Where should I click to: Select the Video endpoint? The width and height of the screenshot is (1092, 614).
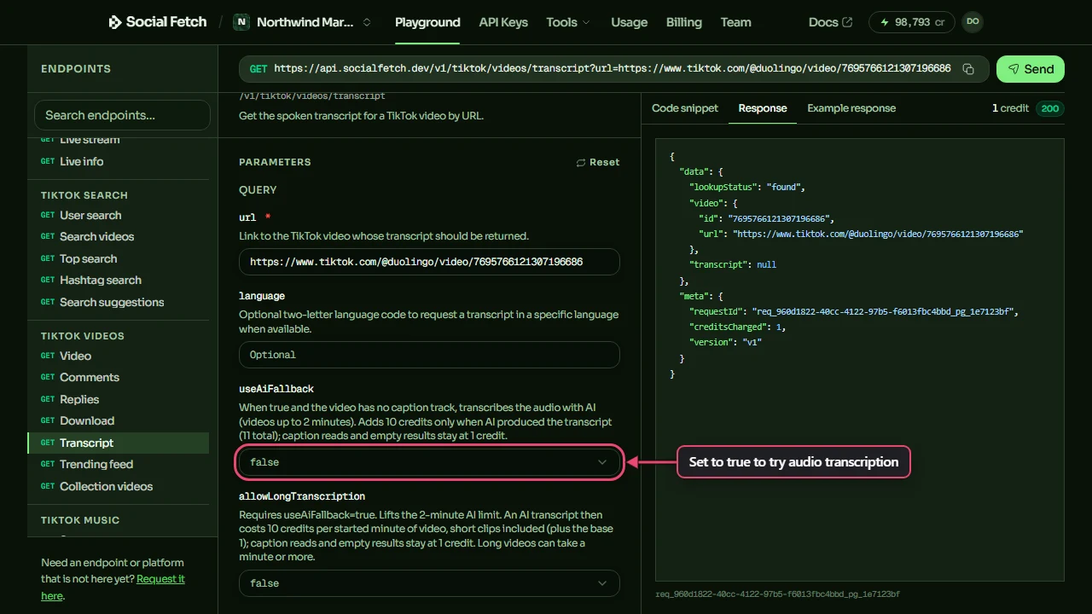(118, 356)
